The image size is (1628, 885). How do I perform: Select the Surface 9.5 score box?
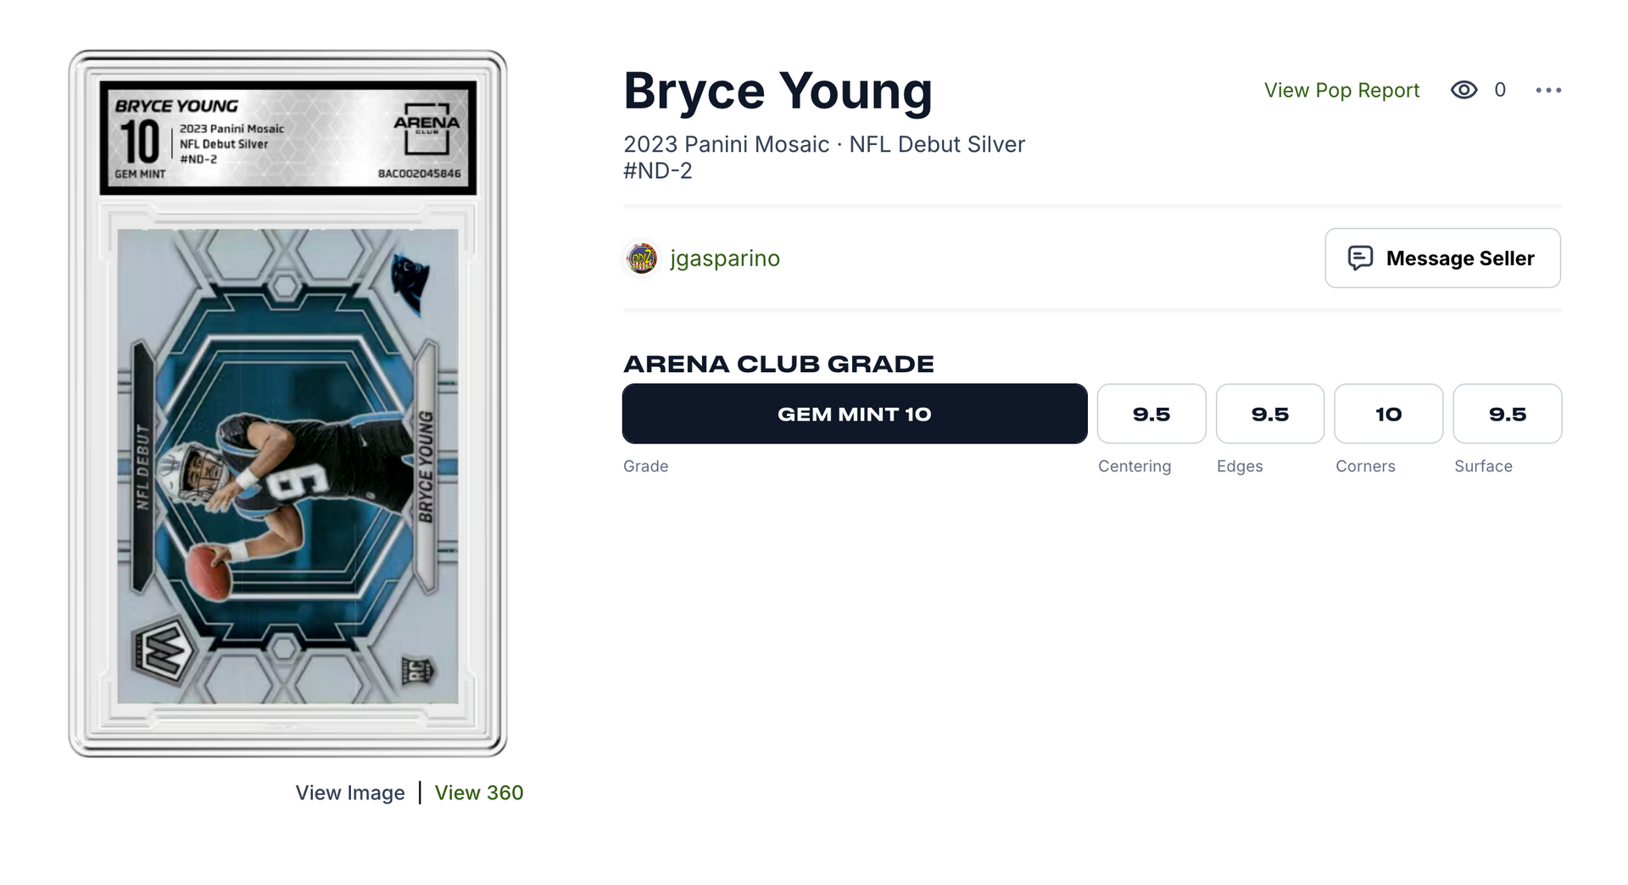coord(1507,414)
